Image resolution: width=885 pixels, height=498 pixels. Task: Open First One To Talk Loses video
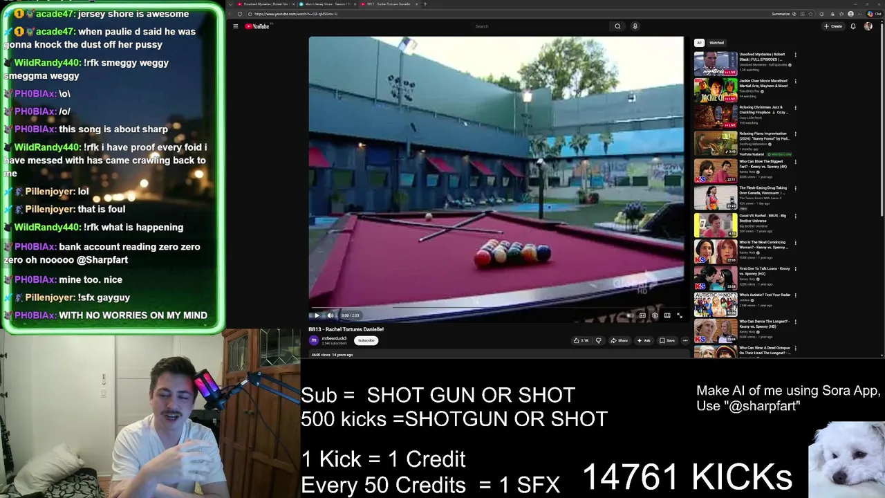click(x=716, y=277)
